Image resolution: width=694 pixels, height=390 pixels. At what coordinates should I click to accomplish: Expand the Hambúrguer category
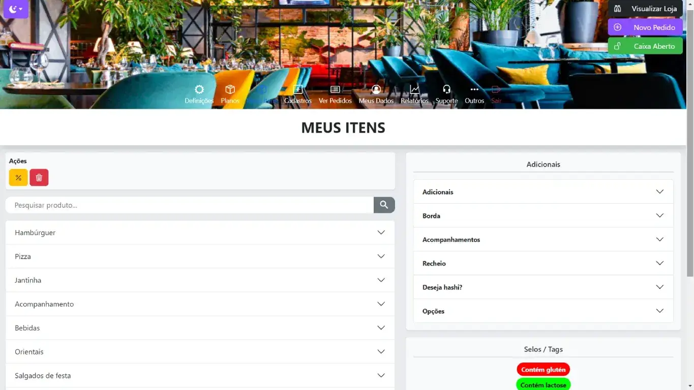click(x=200, y=233)
